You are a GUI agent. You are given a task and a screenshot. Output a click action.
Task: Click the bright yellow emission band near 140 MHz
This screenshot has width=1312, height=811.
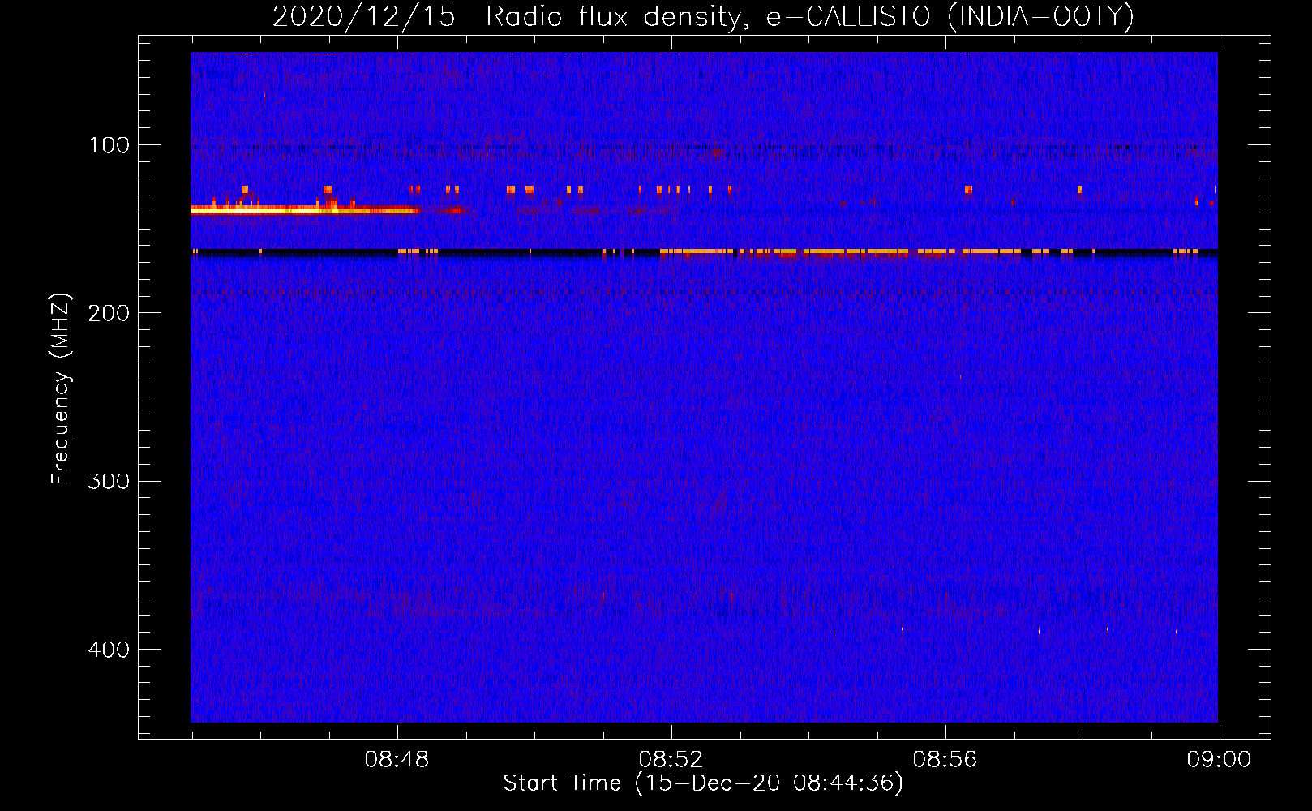305,209
